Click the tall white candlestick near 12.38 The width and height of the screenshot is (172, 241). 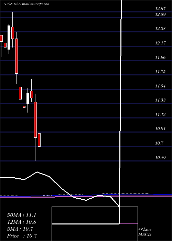tap(9, 38)
